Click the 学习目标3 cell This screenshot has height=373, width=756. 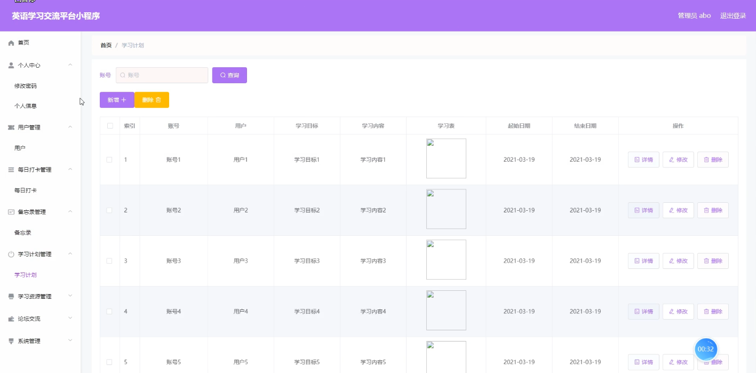click(307, 261)
